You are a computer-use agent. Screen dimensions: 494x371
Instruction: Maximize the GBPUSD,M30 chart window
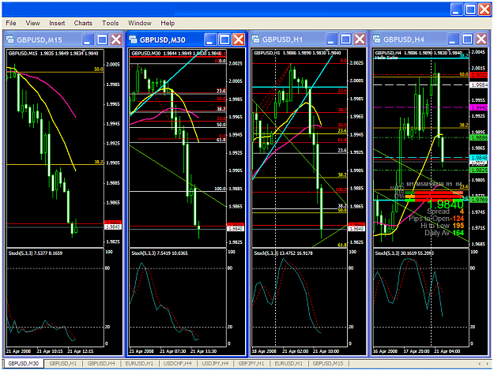click(224, 39)
